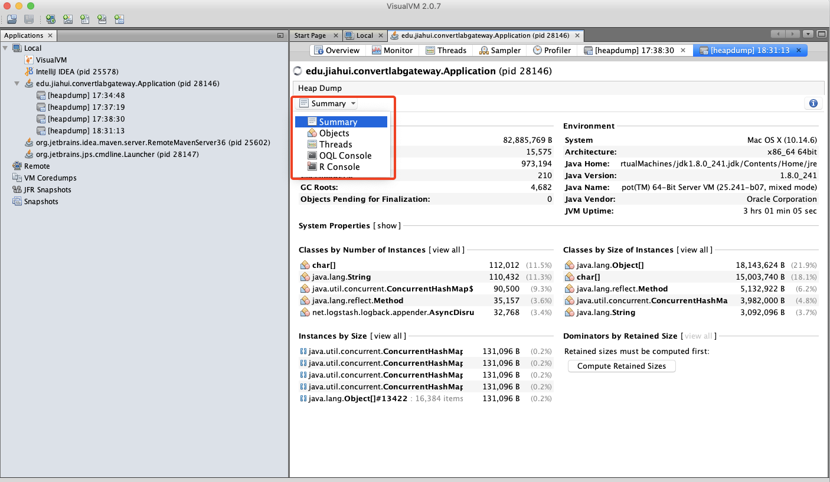Collapse the Local tree node
Viewport: 830px width, 482px height.
[5, 48]
